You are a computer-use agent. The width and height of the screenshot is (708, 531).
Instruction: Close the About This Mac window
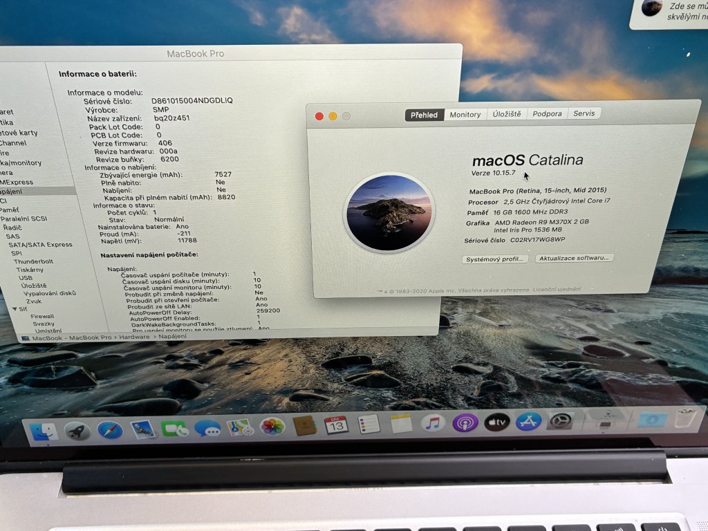point(319,116)
